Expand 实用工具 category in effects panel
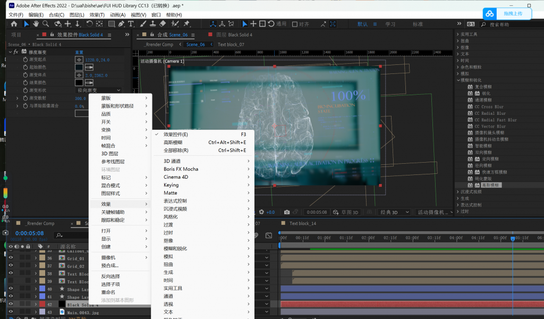Screen dimensions: 544x319 (x=458, y=35)
